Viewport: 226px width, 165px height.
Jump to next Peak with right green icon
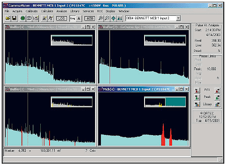[217, 97]
